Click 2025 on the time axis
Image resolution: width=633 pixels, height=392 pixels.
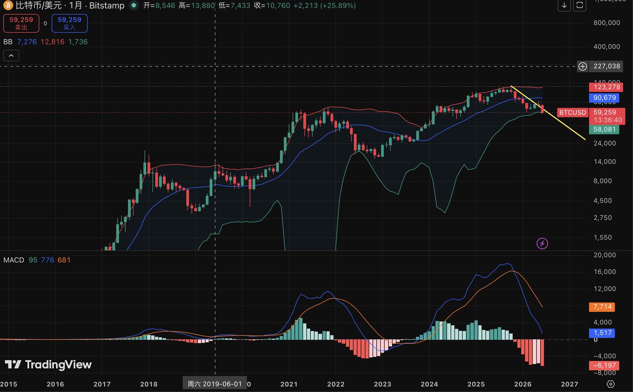[476, 384]
